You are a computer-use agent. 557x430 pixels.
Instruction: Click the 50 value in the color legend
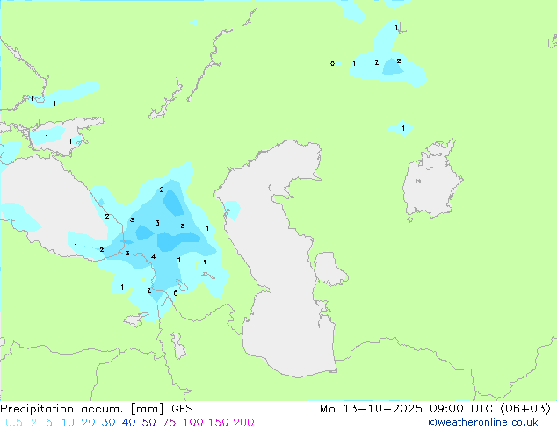[148, 423]
